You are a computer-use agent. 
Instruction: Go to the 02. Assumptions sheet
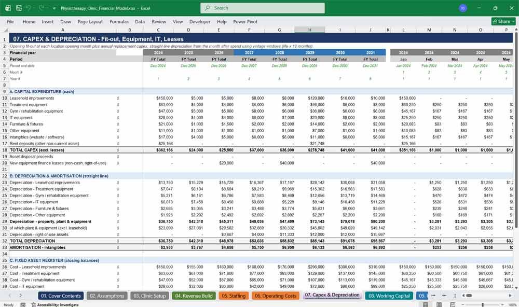tap(107, 296)
